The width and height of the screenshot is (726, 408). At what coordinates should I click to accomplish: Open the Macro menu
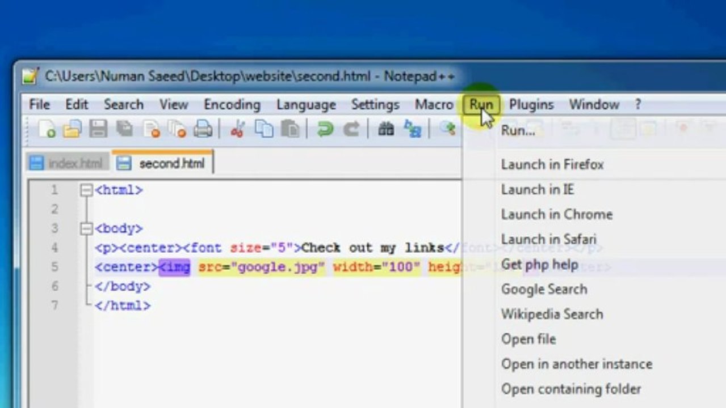(434, 105)
